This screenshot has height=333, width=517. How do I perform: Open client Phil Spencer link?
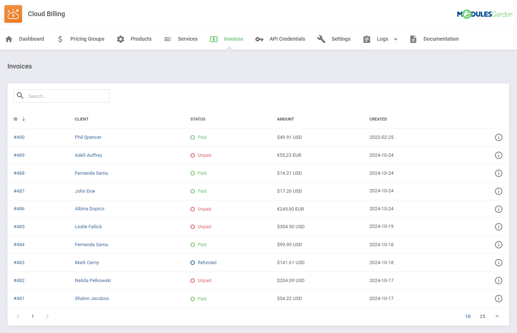pyautogui.click(x=88, y=137)
